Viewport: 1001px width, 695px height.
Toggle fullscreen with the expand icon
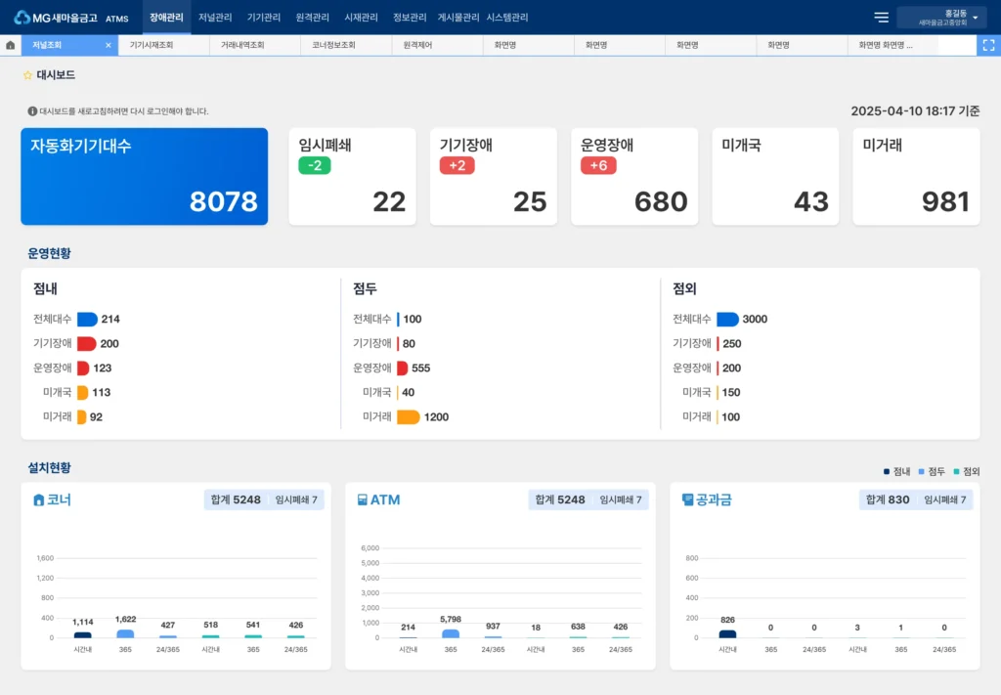coord(988,45)
